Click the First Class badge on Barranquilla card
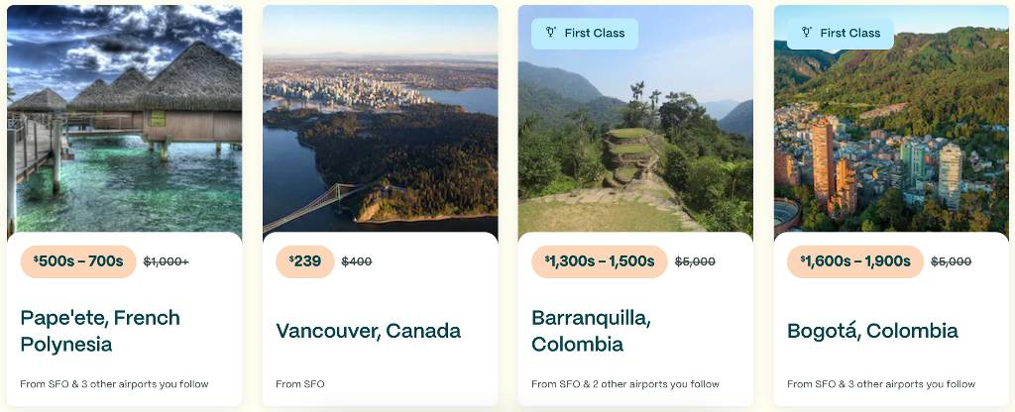 point(585,34)
